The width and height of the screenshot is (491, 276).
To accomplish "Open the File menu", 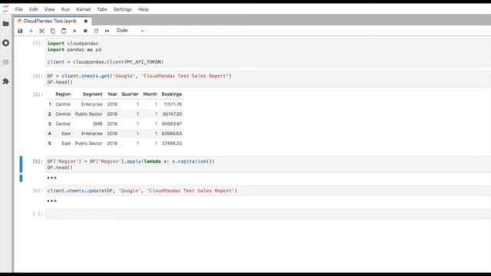I will pyautogui.click(x=18, y=9).
